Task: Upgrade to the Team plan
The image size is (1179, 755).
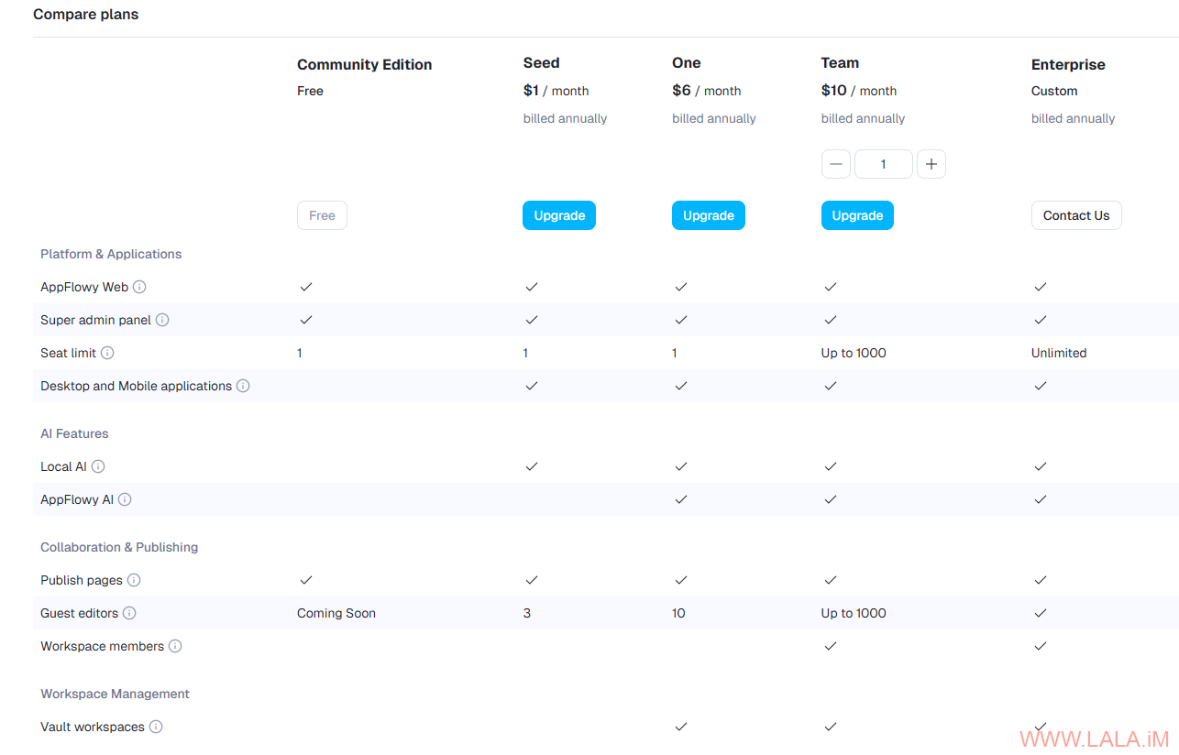Action: [857, 215]
